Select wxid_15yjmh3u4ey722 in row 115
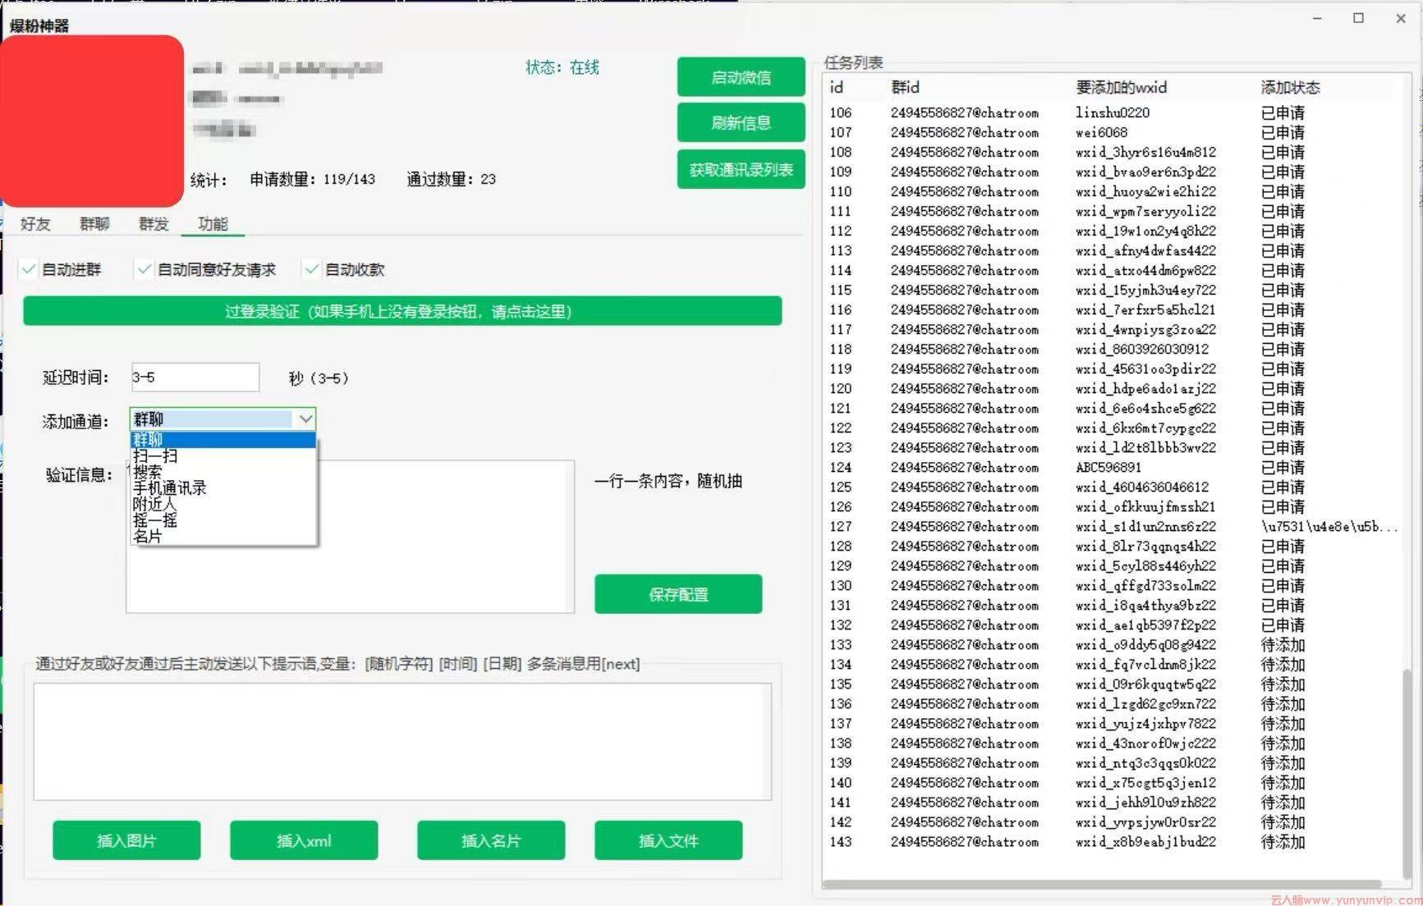1423x906 pixels. (1145, 290)
